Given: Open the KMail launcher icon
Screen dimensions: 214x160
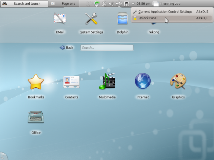Looking at the screenshot, I should click(60, 19).
